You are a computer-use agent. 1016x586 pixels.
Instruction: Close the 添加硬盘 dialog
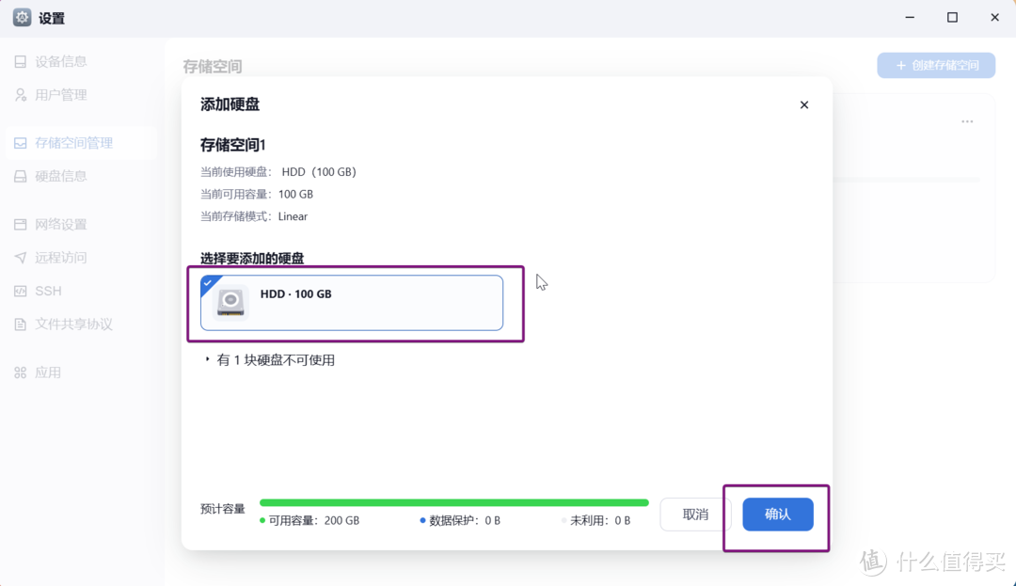804,104
